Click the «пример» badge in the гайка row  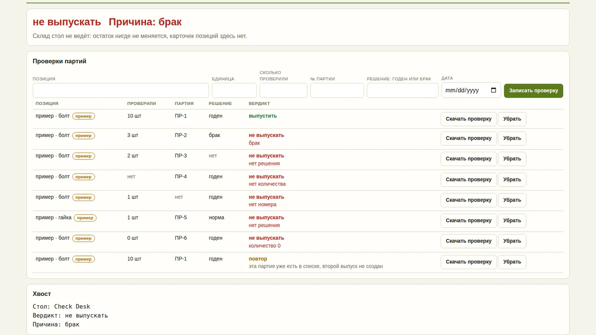[x=85, y=218]
